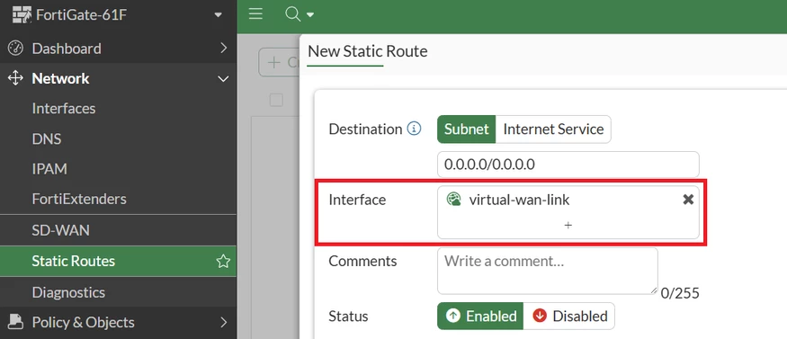Viewport: 787px width, 339px height.
Task: Open the DNS page
Action: coord(47,138)
